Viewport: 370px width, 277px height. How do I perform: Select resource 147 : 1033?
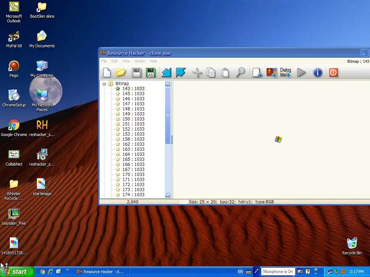133,104
